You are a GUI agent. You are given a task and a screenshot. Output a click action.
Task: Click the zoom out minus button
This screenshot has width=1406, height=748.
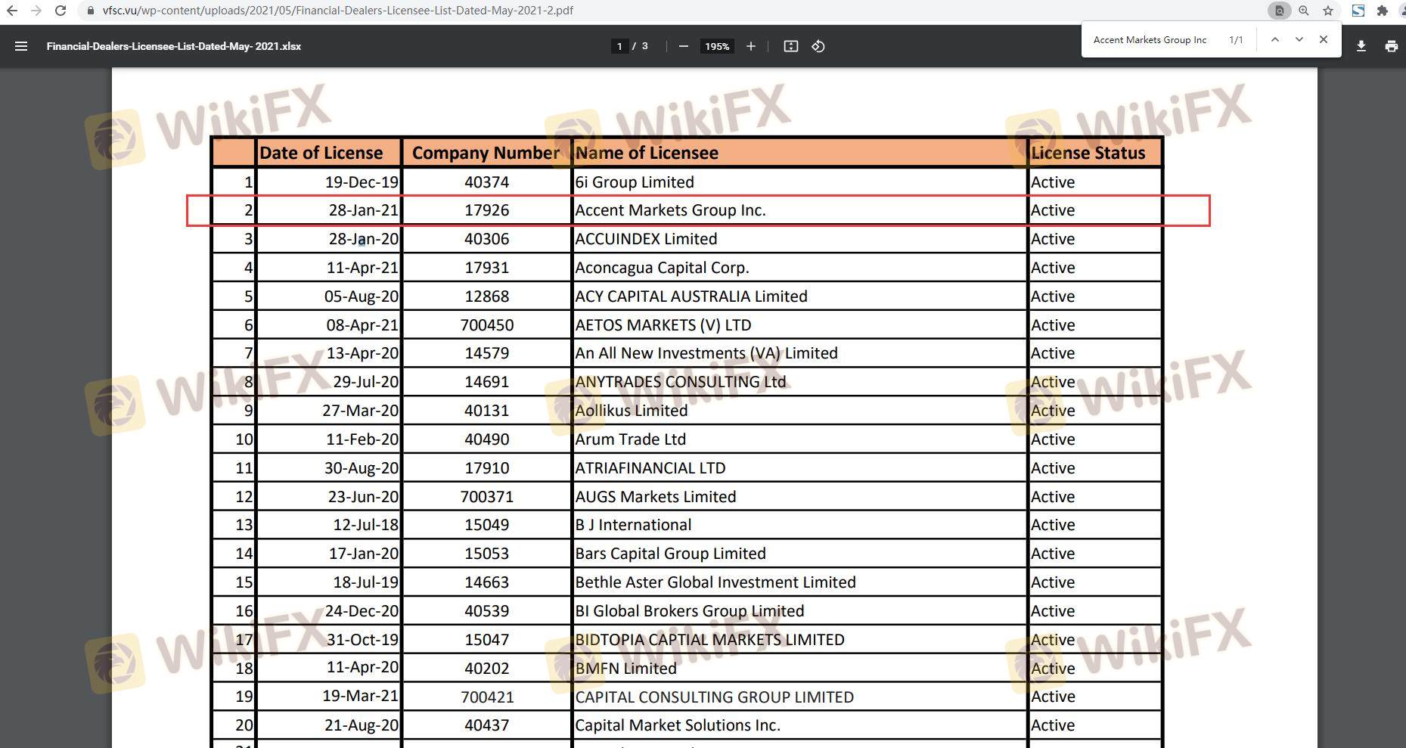[x=684, y=46]
